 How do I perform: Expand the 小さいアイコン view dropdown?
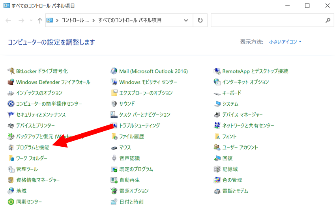tap(285, 42)
